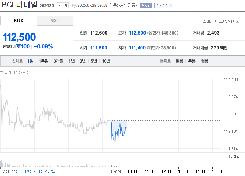Click the 상한가 146,300 text
This screenshot has height=176, width=245.
(x=163, y=33)
